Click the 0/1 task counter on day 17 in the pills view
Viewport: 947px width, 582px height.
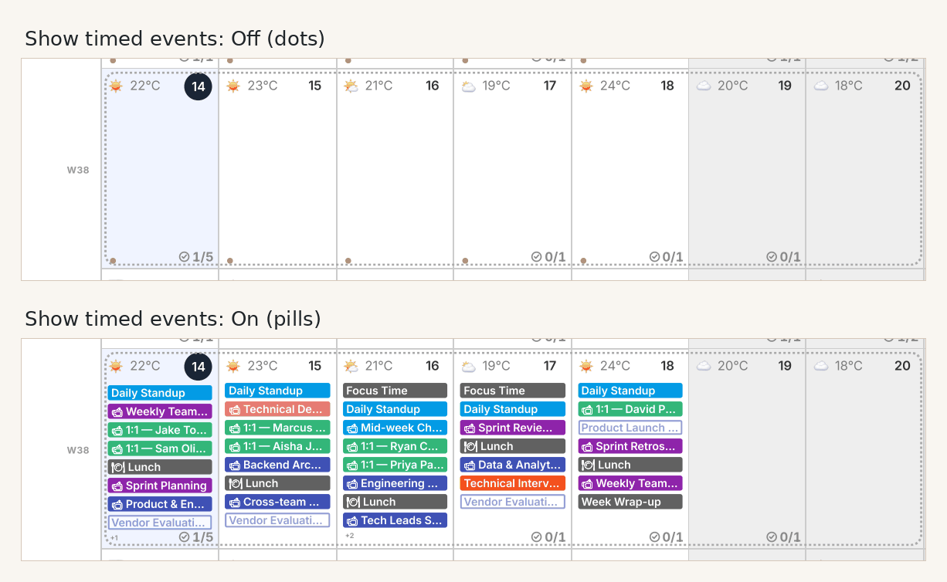pyautogui.click(x=548, y=537)
